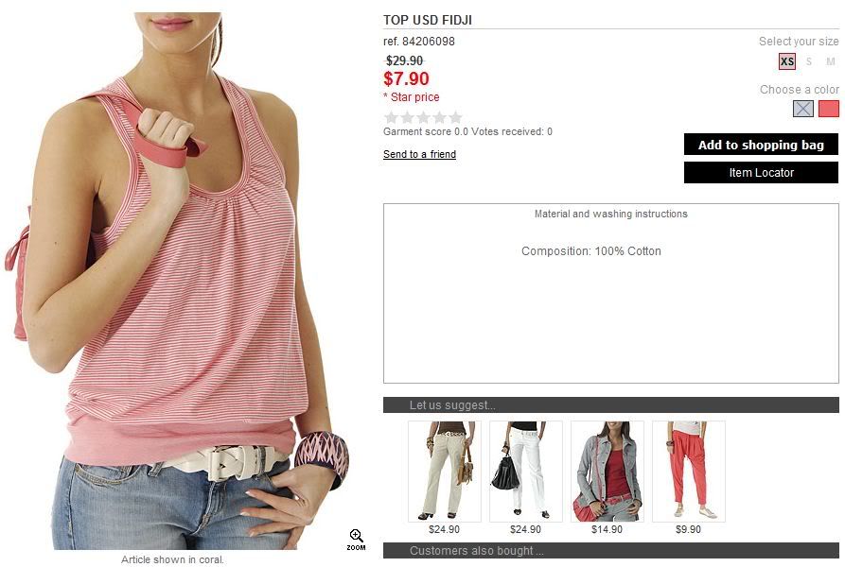Choose the crossed-out grey color swatch
The height and width of the screenshot is (567, 845).
coord(803,109)
